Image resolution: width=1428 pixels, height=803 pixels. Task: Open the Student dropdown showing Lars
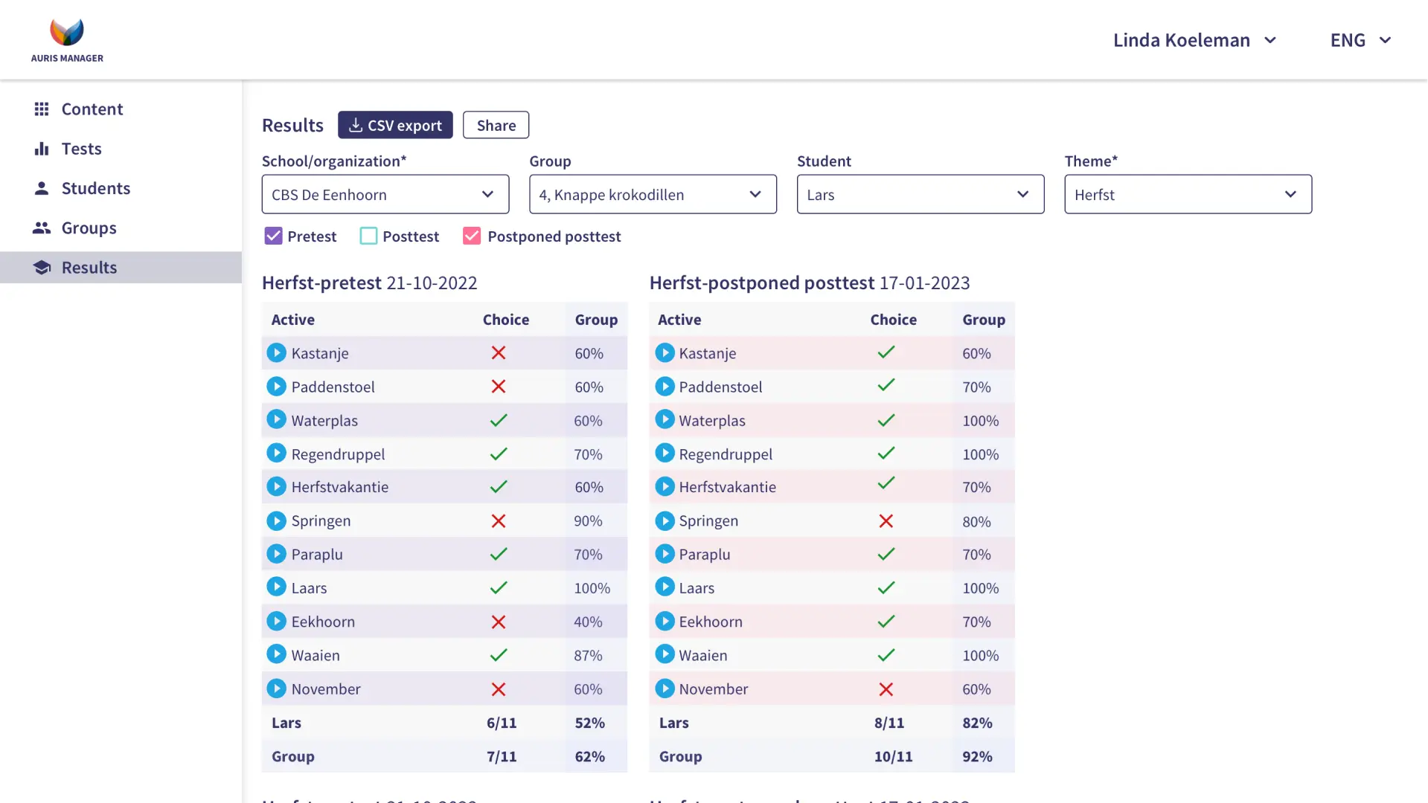(920, 194)
